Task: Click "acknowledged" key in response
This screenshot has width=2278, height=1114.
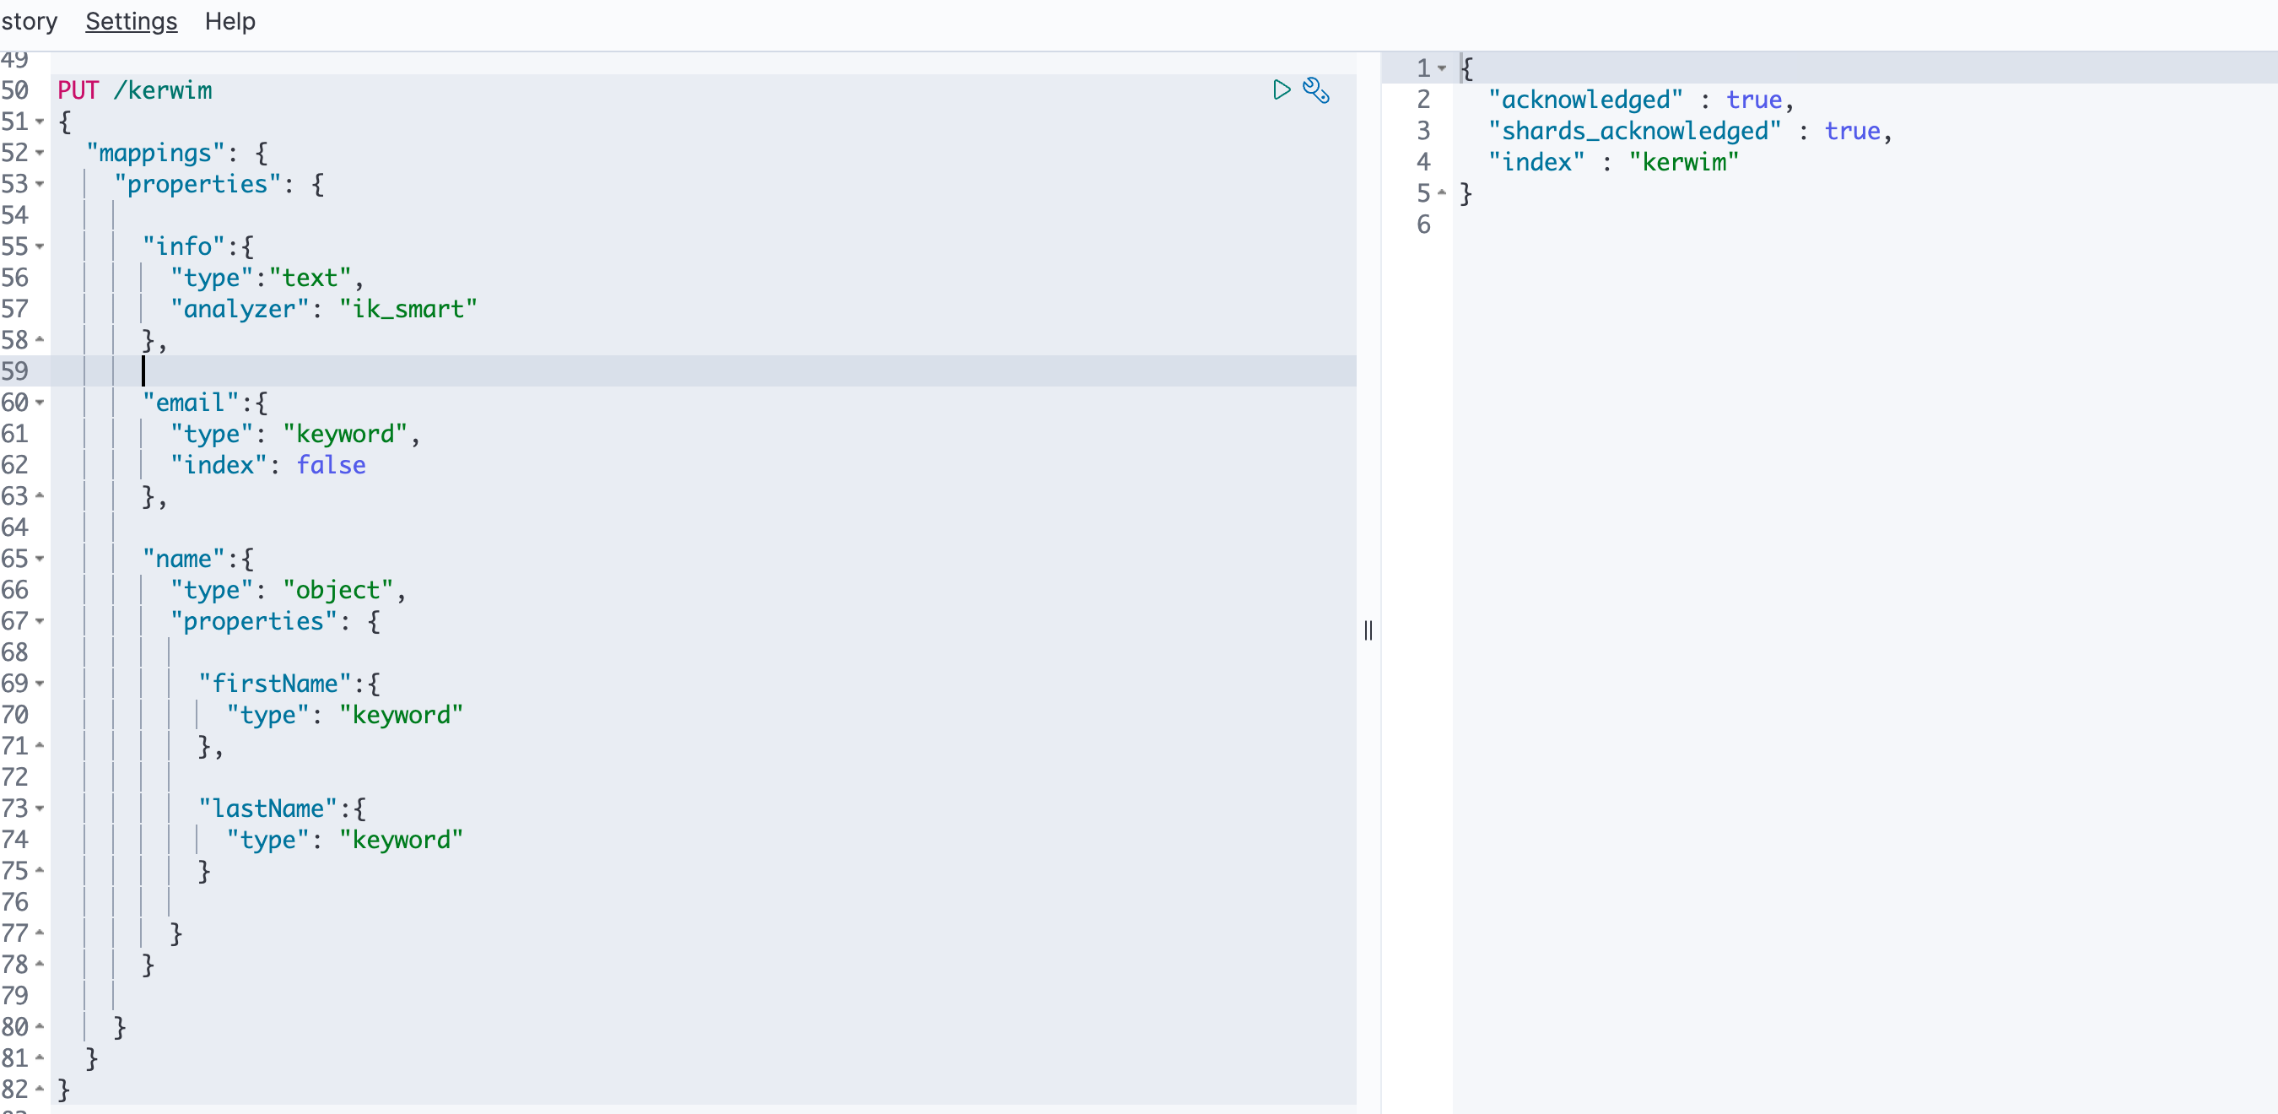Action: [1585, 99]
